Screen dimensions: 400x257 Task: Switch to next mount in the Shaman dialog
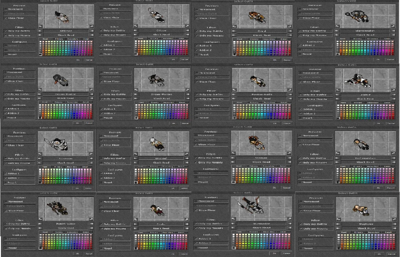coord(290,162)
